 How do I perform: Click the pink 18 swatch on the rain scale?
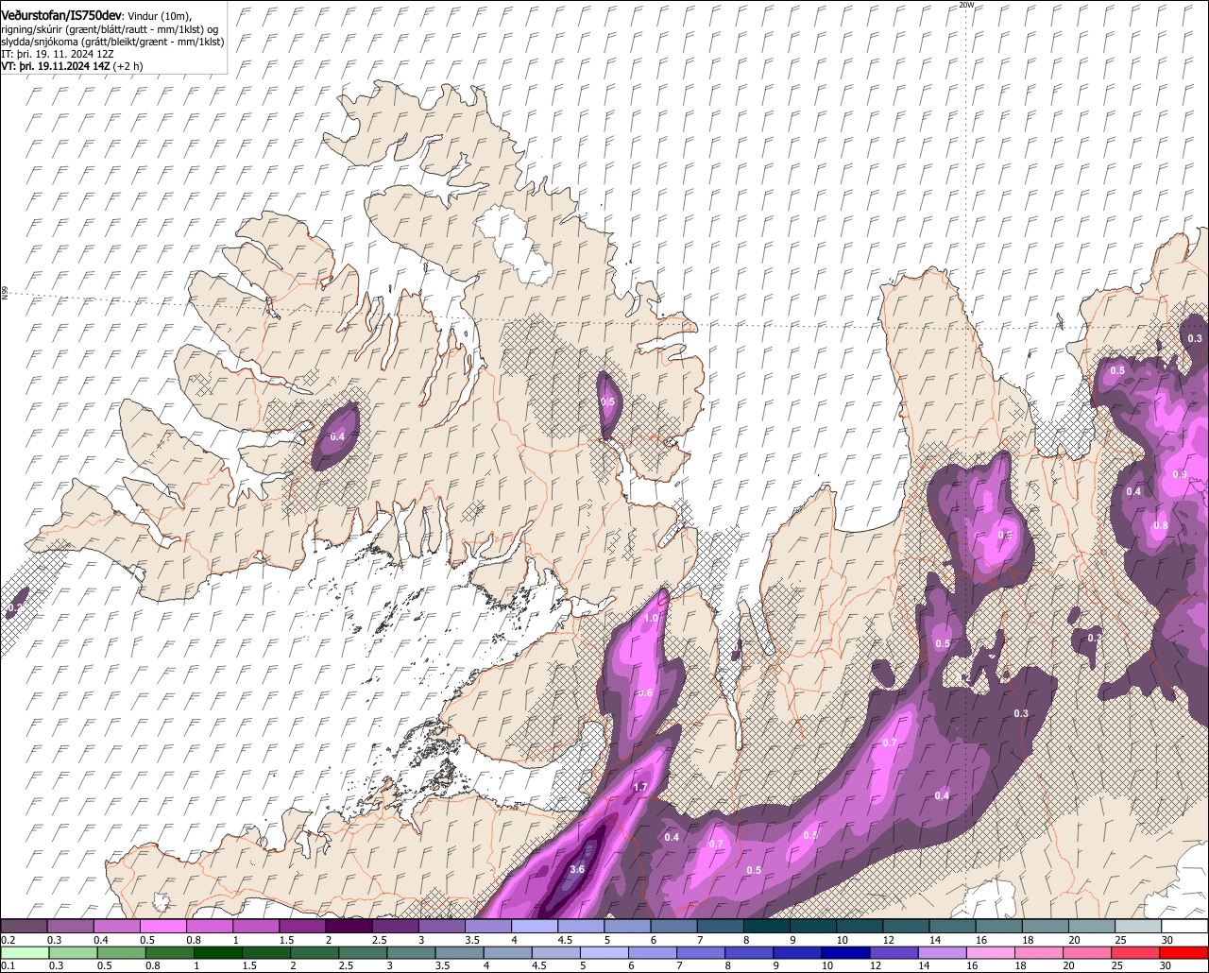click(x=1037, y=952)
